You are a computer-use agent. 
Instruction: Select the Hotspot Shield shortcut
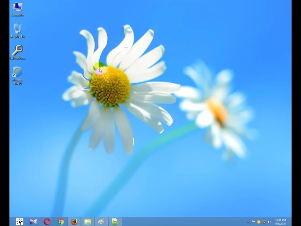click(x=17, y=76)
